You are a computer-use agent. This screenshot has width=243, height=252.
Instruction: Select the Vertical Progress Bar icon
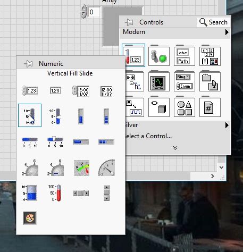pos(81,116)
